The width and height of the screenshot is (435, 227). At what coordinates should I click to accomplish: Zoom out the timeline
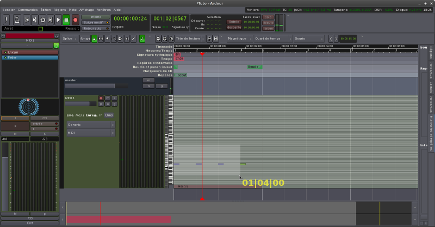158,38
